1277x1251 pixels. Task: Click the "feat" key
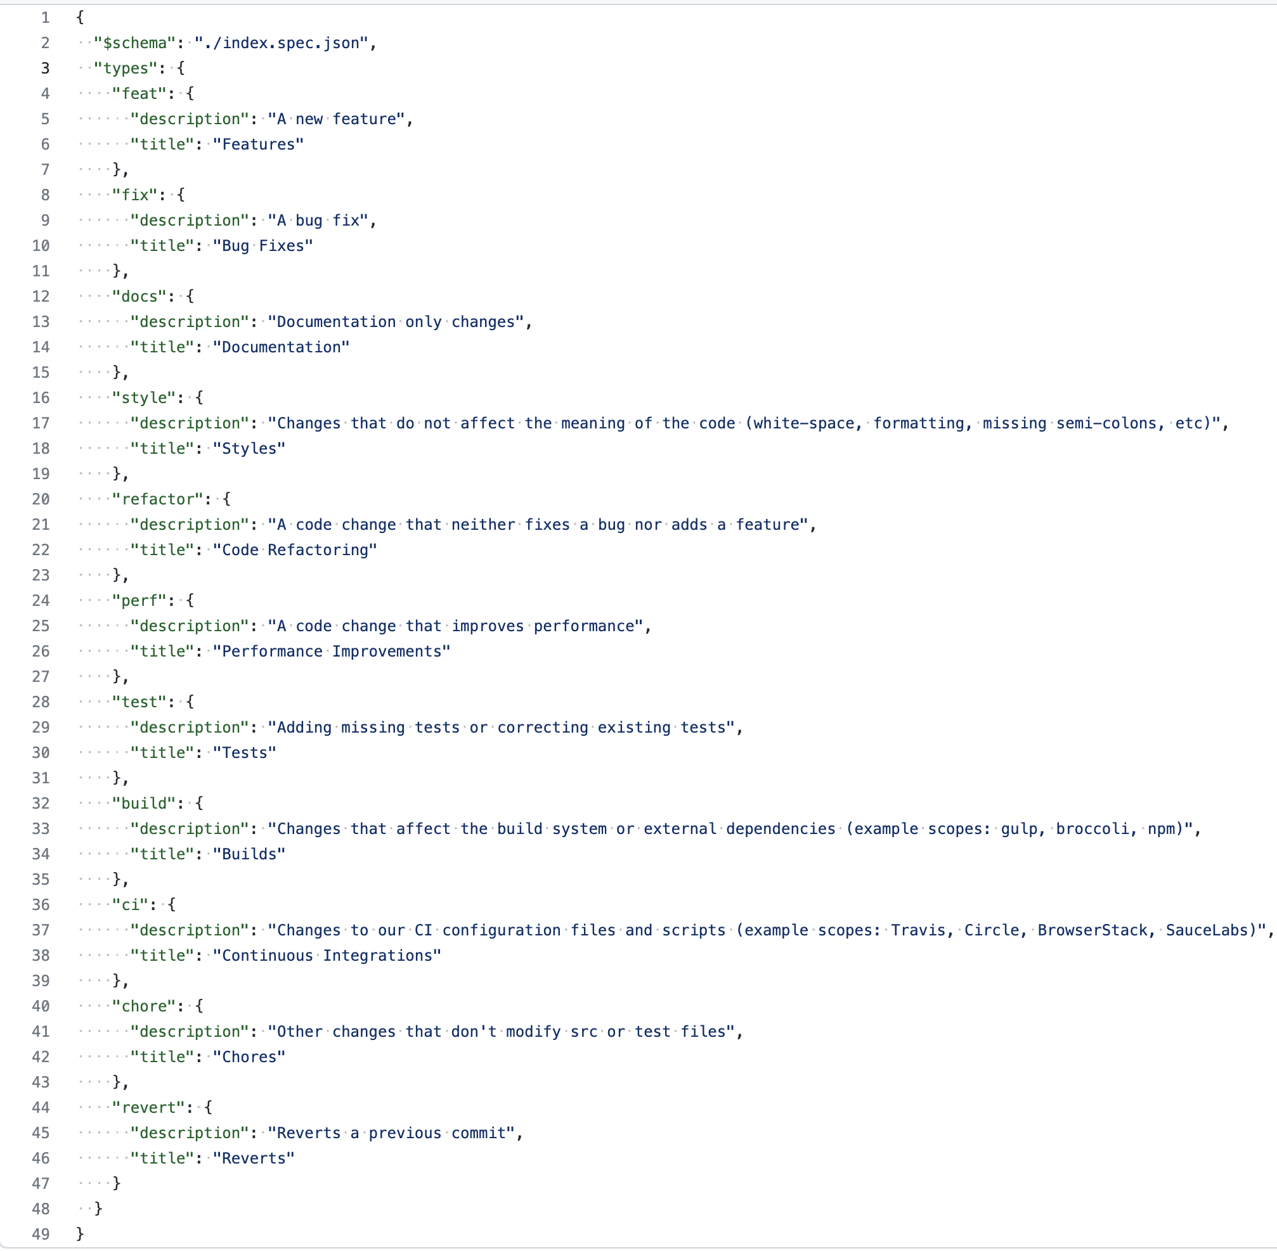tap(139, 94)
